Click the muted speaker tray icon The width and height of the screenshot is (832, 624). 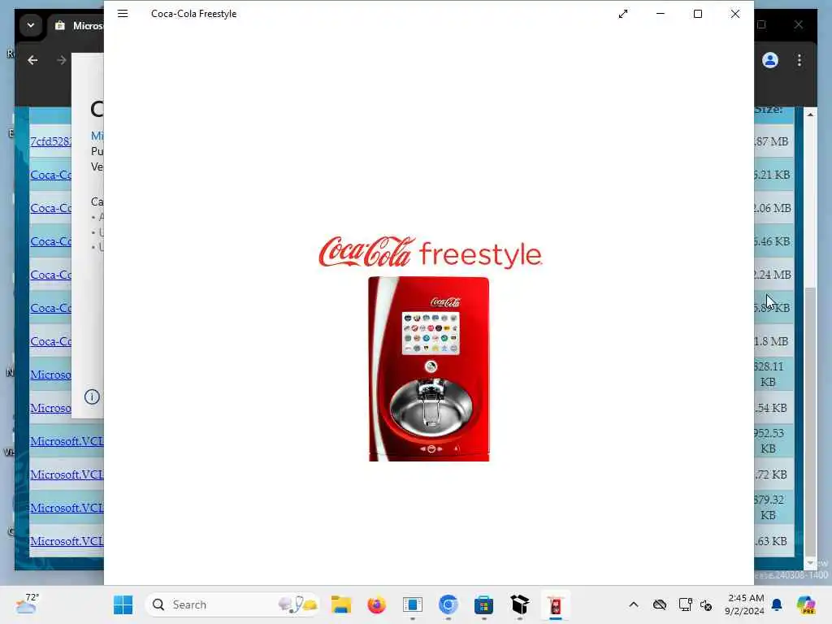click(706, 604)
